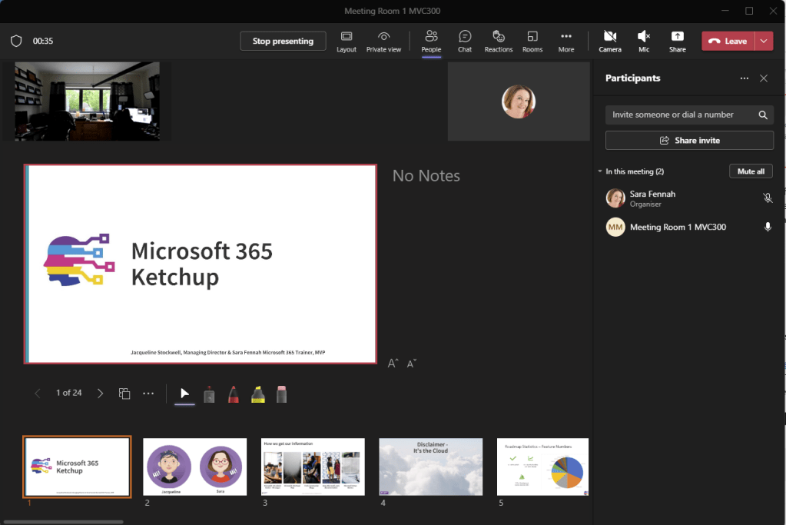Choose the eraser tool

pos(282,394)
